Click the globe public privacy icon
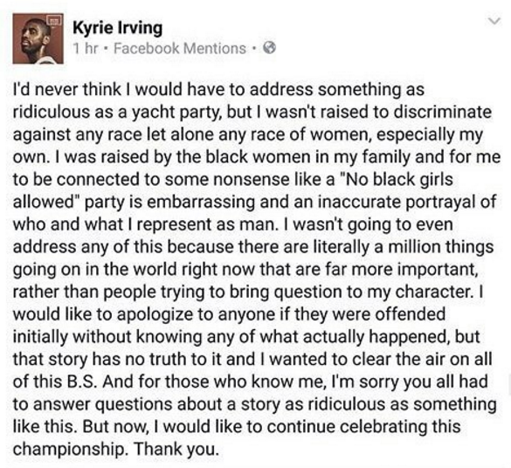Screen dimensions: 511x468 pos(269,48)
